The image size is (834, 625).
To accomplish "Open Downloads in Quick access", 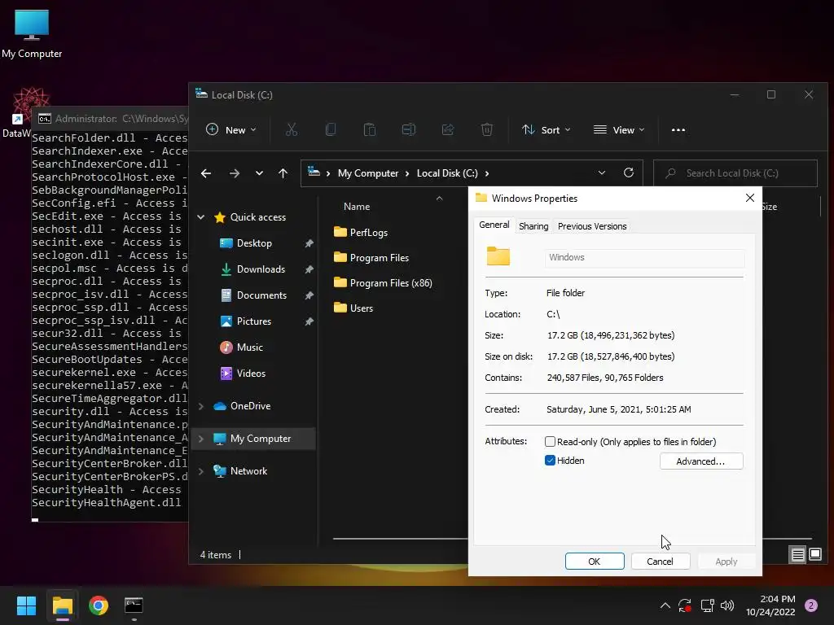I will point(261,269).
